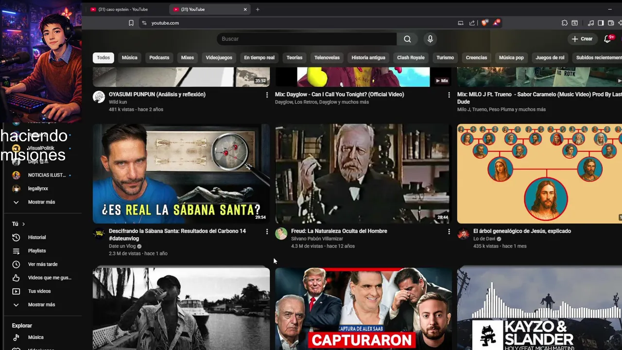Select the Podcasts filter chip
This screenshot has width=622, height=350.
159,57
